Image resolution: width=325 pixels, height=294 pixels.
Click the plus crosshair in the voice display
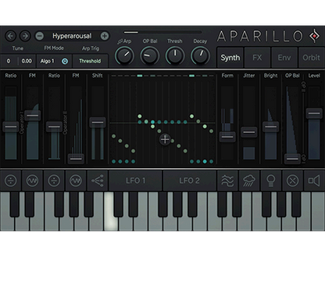tap(165, 139)
